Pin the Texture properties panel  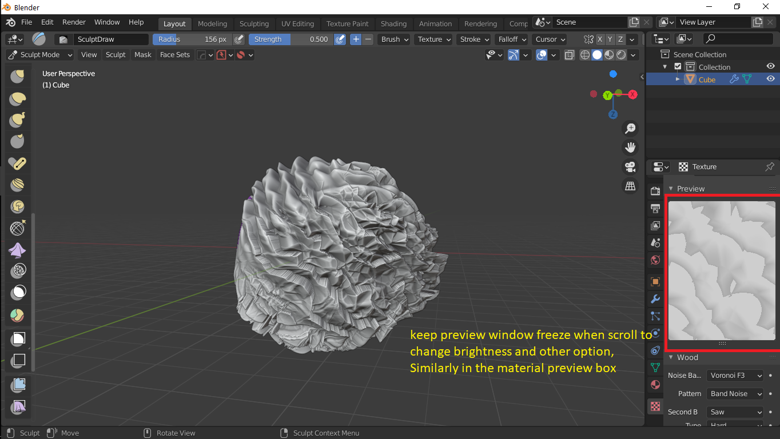point(770,167)
